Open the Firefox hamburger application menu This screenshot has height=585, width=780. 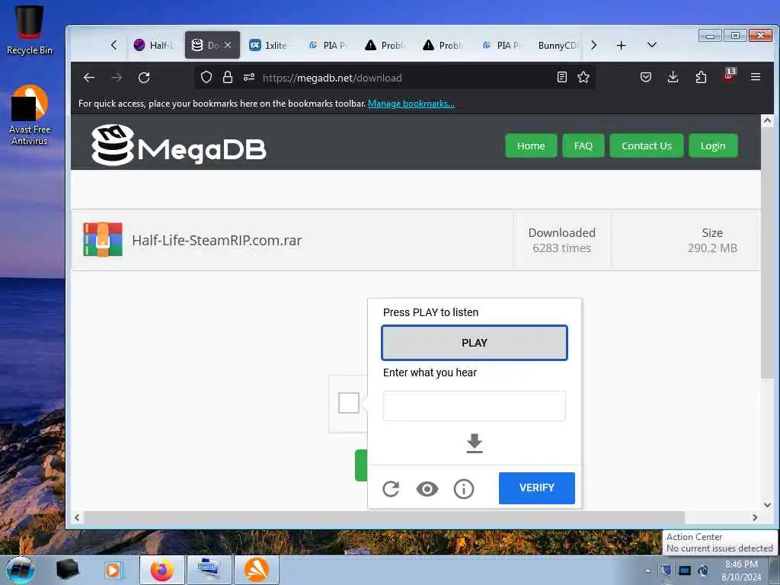pos(756,77)
